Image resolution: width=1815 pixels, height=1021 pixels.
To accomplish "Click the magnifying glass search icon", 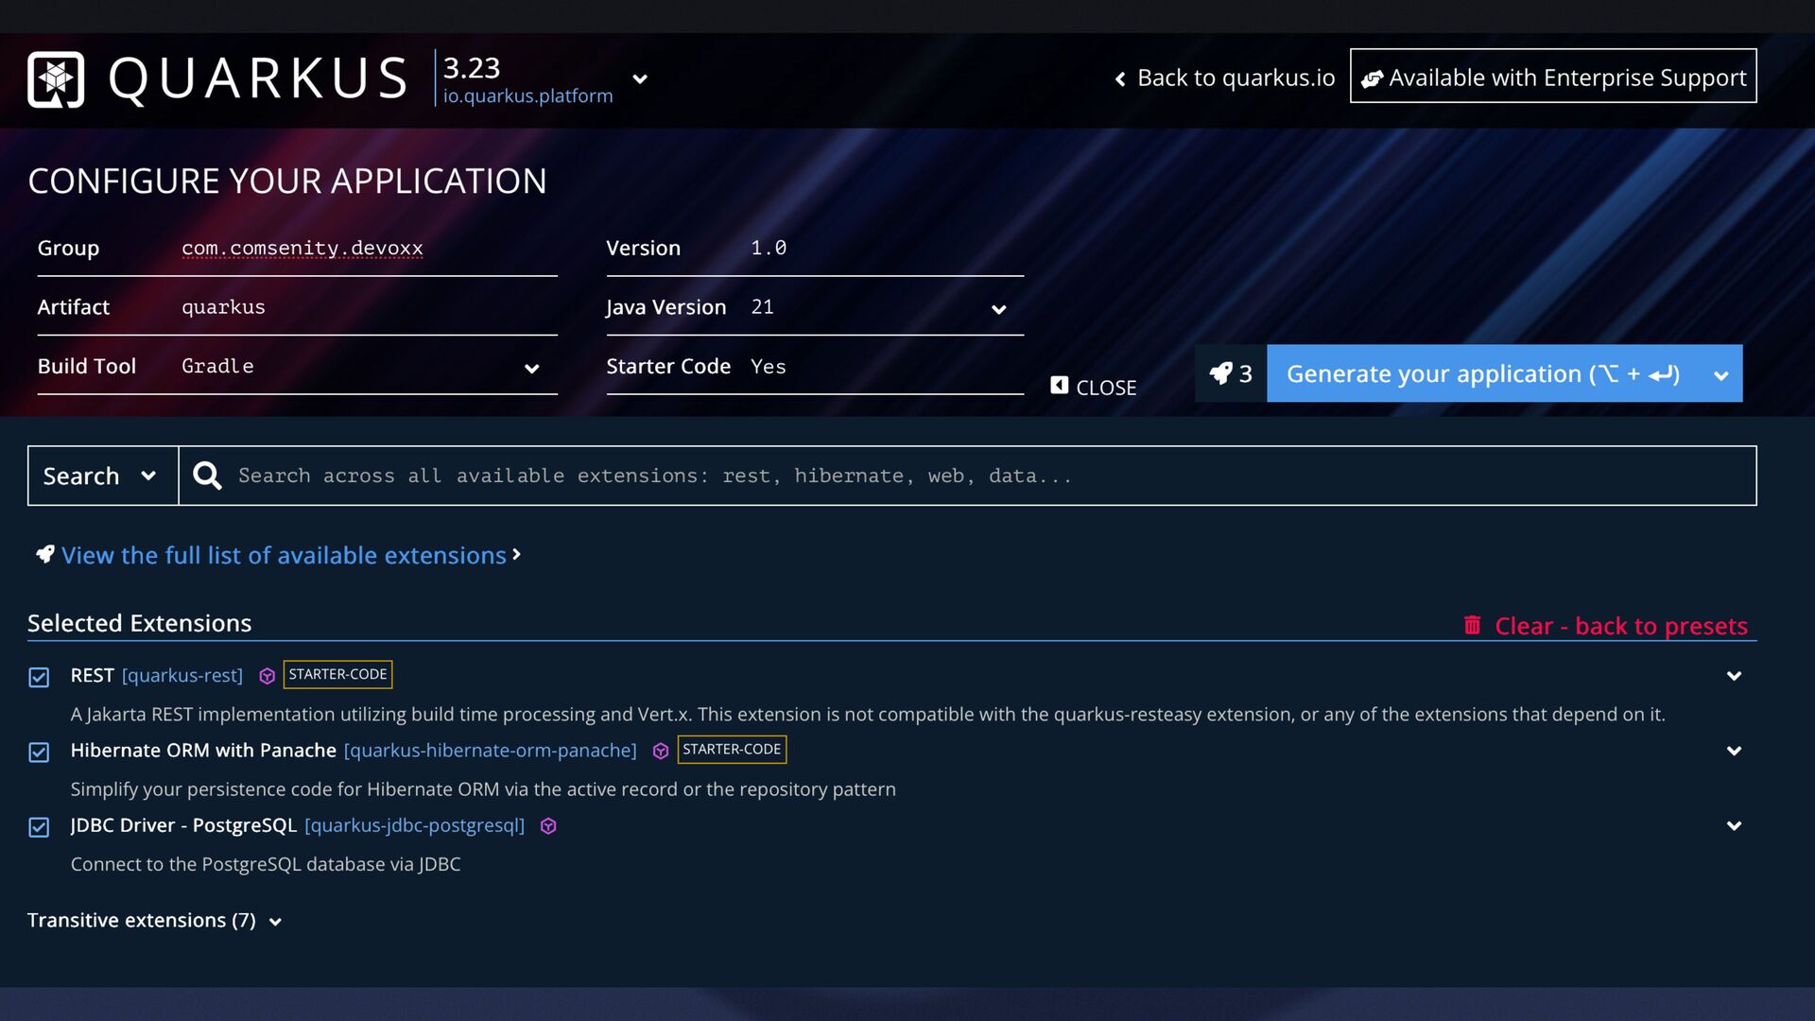I will (x=207, y=476).
